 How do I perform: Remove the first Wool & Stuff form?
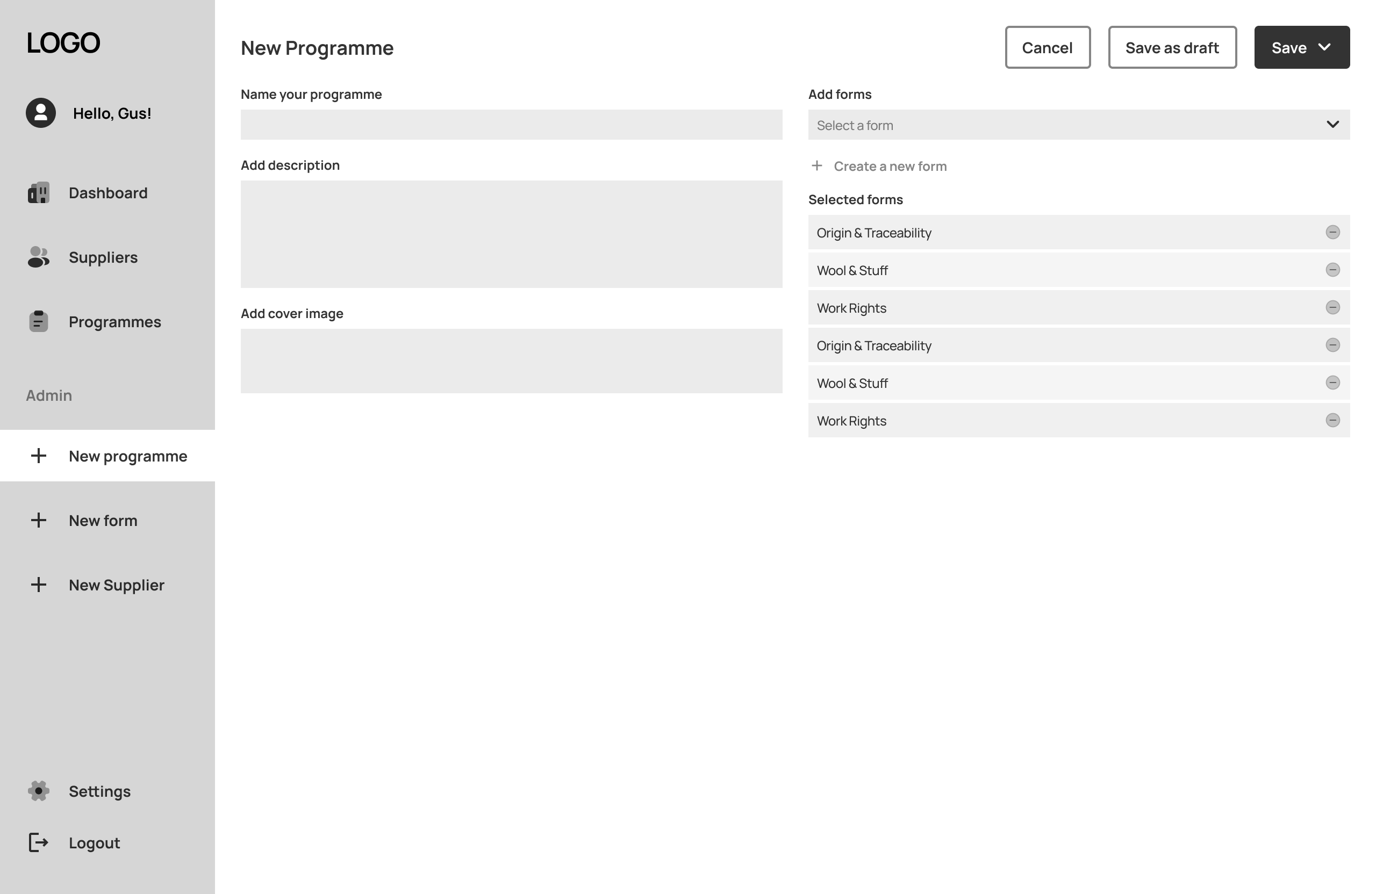1332,270
